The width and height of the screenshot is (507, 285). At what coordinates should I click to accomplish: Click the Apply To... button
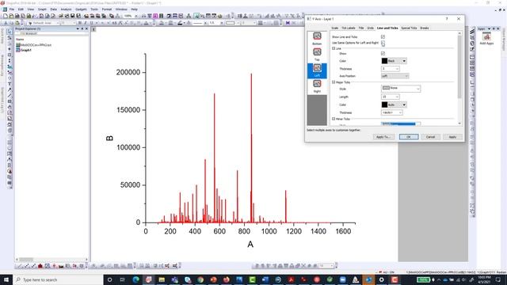[383, 137]
